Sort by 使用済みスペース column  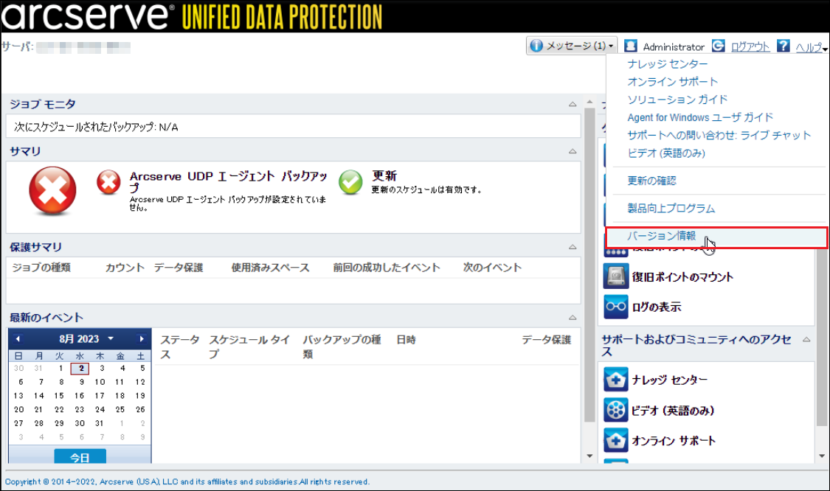tap(270, 268)
